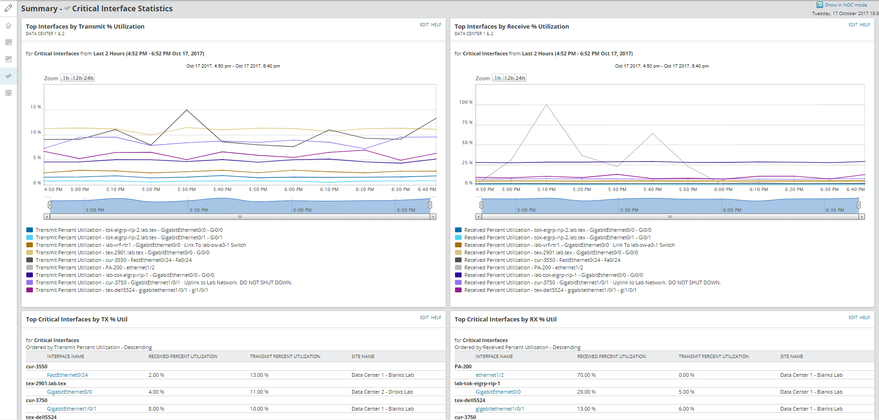The image size is (879, 420).
Task: Click the 70.00 % received value for PA-200
Action: click(586, 375)
